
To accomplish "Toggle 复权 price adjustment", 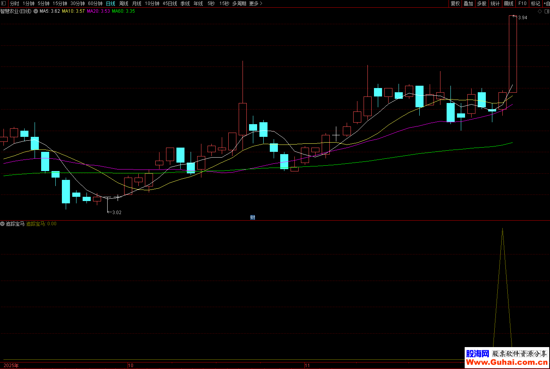I will [455, 3].
